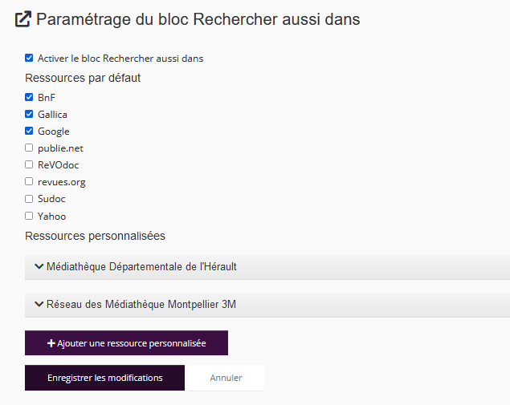Viewport: 510px width, 405px height.
Task: Click the plus icon on Ajouter button
Action: click(x=51, y=343)
